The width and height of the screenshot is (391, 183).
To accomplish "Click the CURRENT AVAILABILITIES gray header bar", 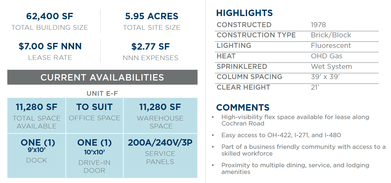I will point(102,77).
